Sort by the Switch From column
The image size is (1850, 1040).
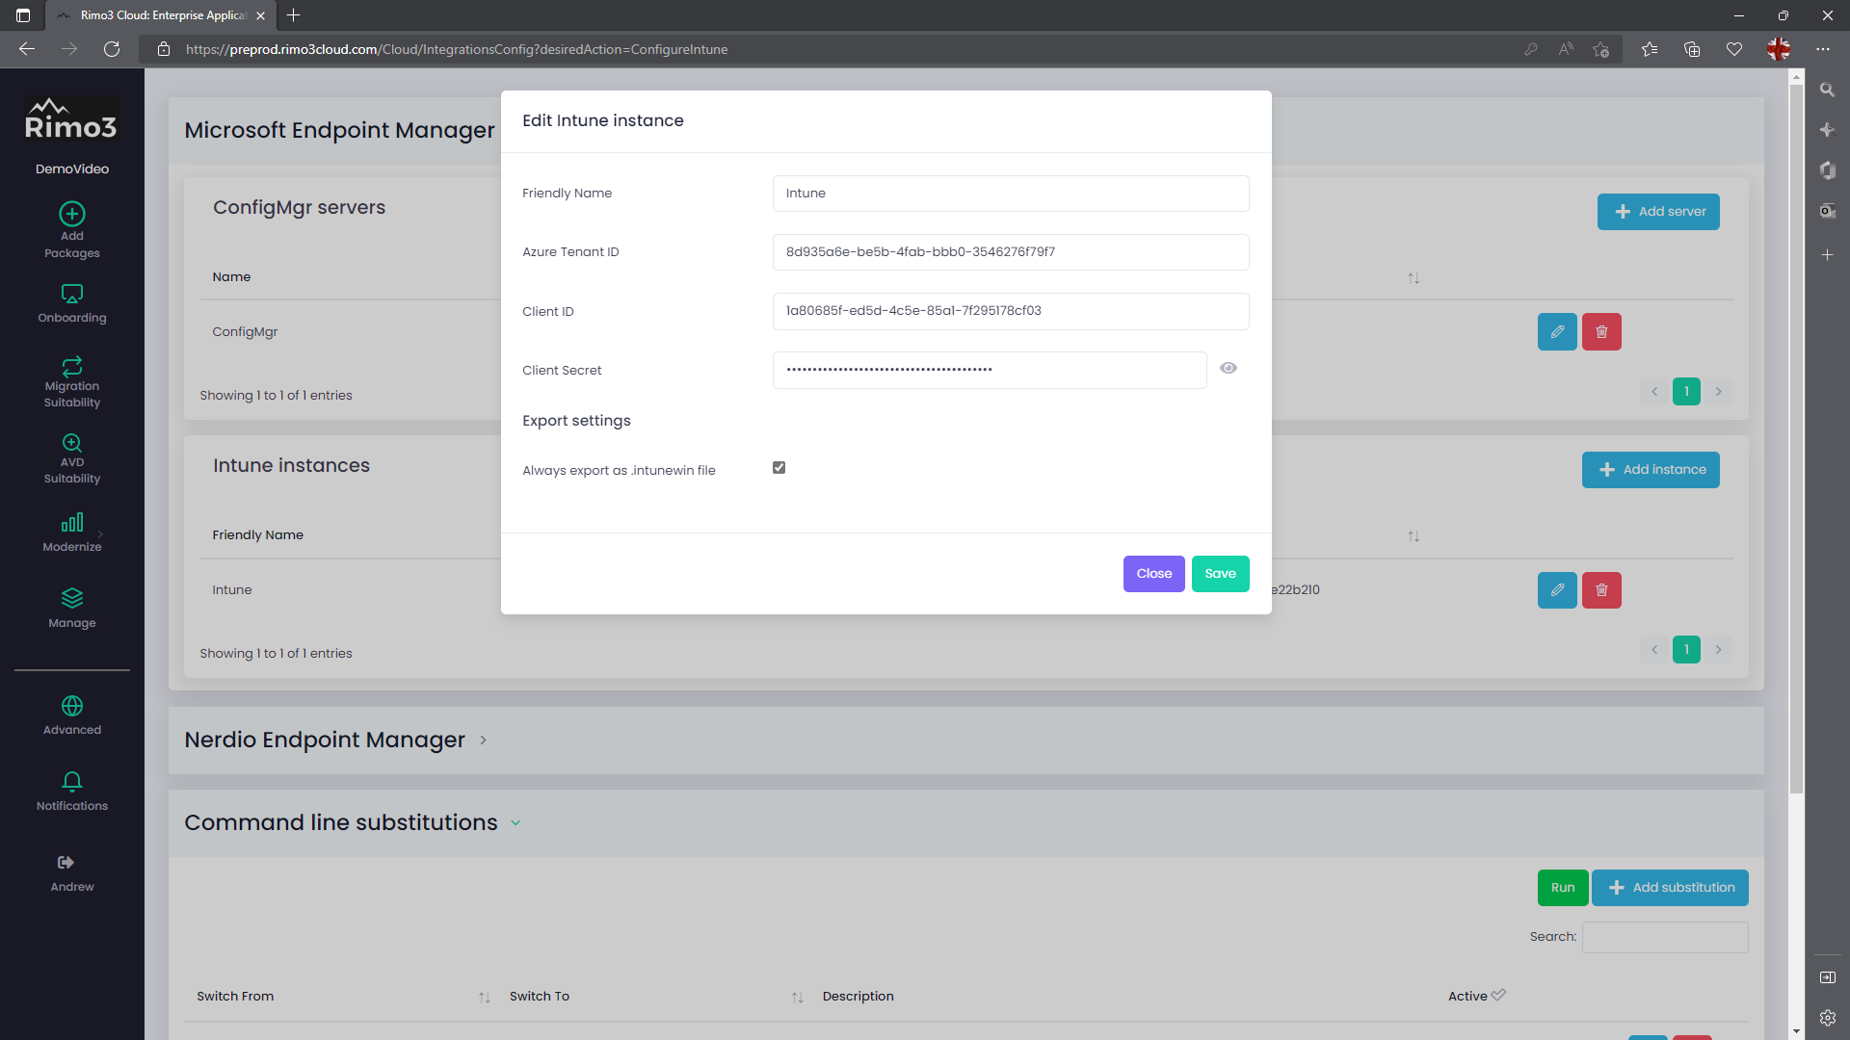(x=485, y=998)
